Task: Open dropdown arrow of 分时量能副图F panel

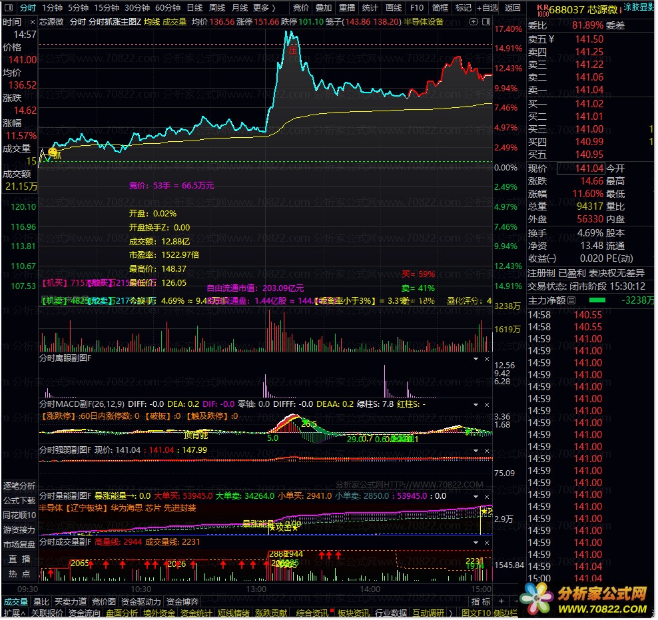Action: click(477, 498)
